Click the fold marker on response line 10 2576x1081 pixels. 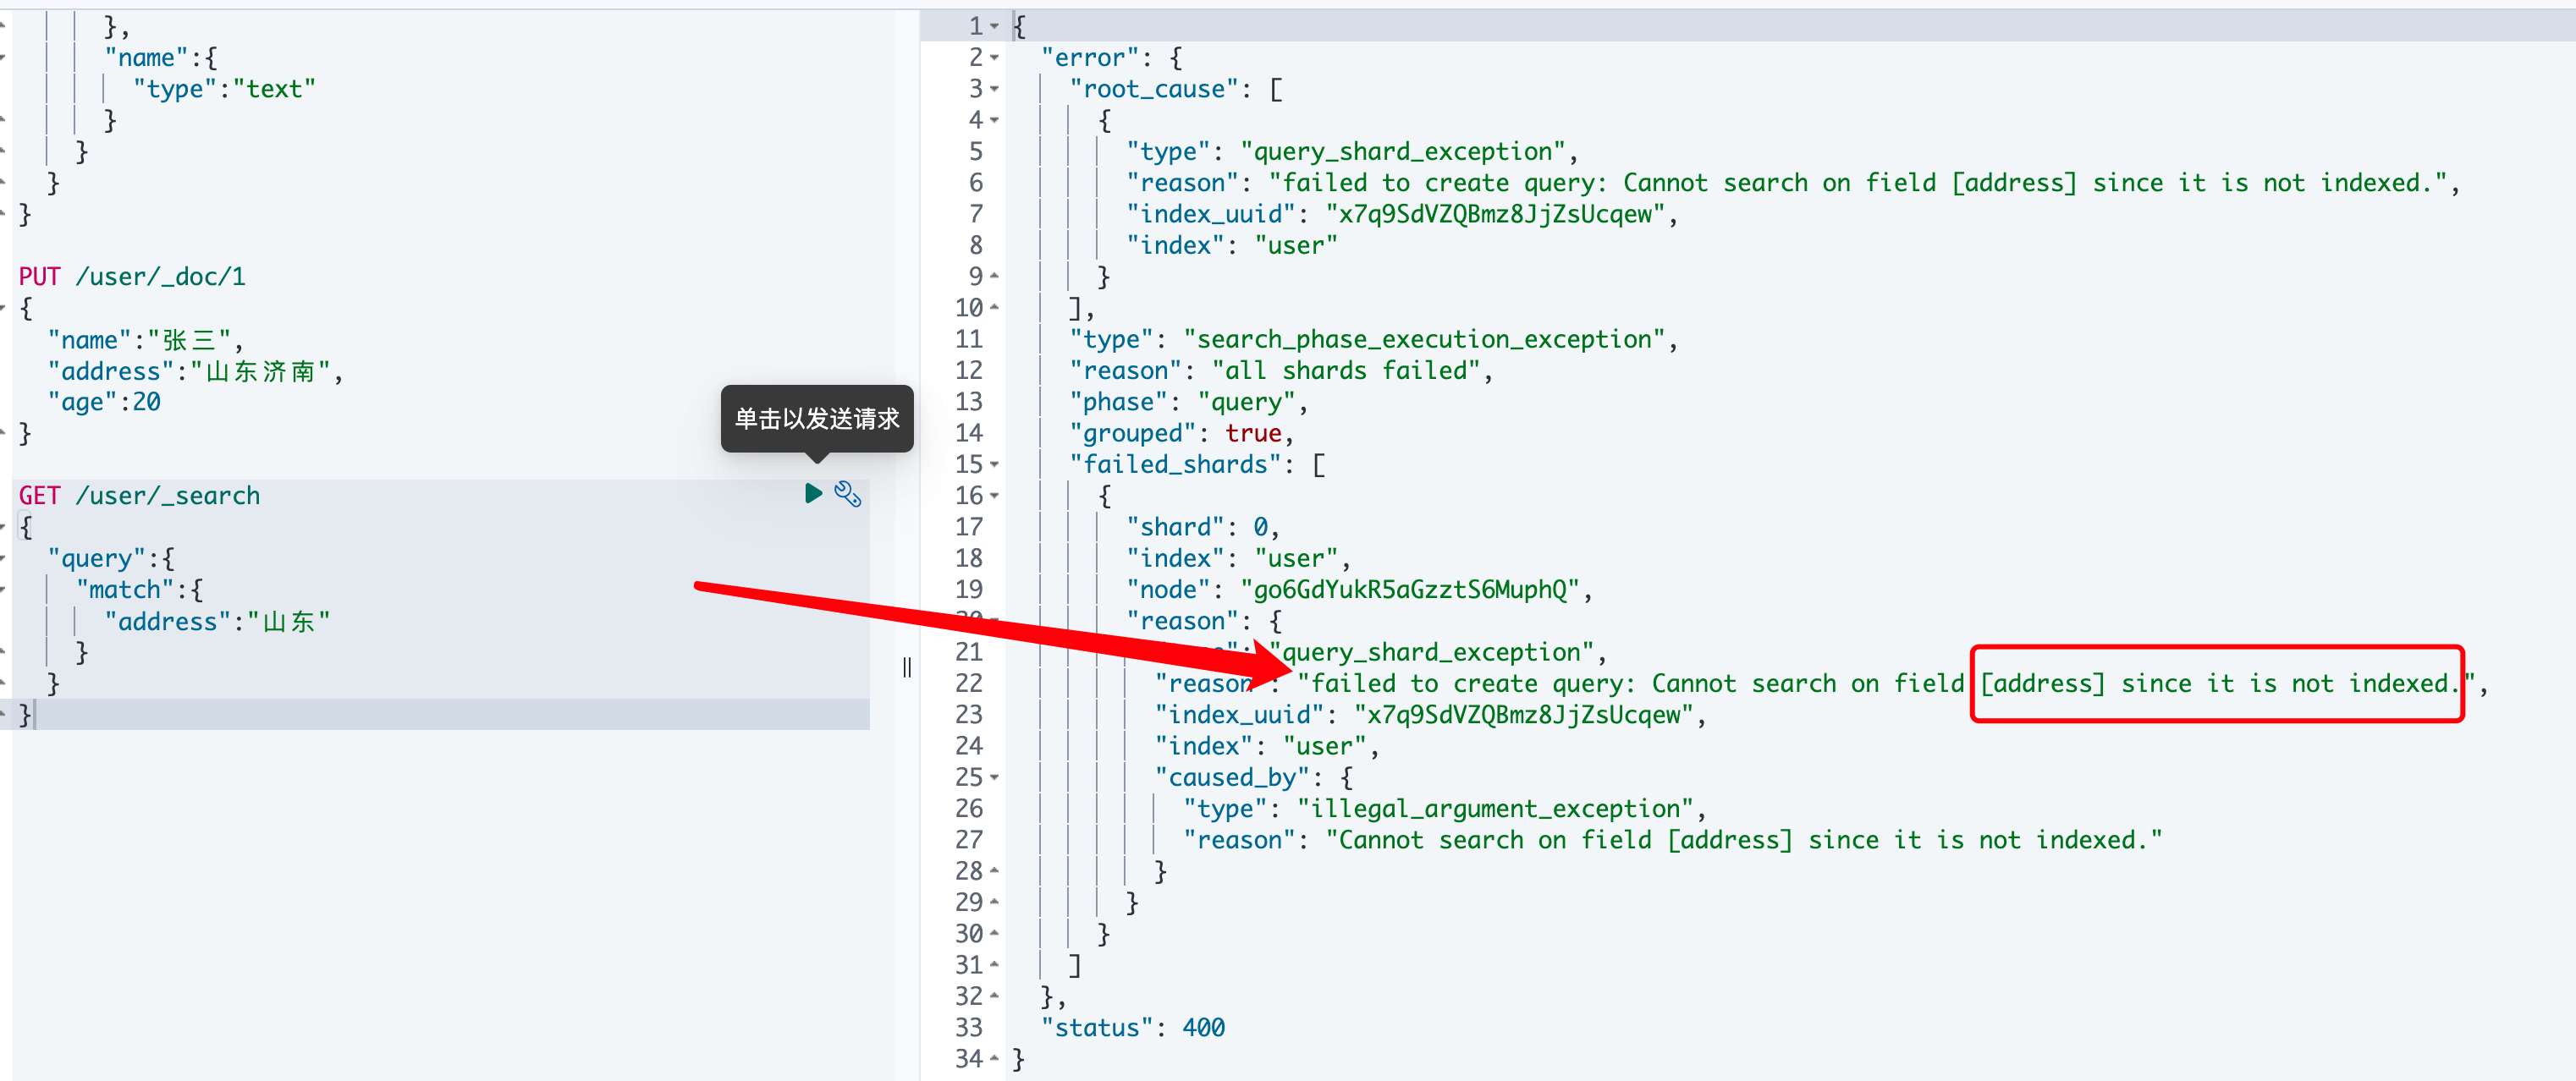[995, 308]
